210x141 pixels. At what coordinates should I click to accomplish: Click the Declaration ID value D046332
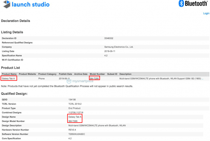109,38
